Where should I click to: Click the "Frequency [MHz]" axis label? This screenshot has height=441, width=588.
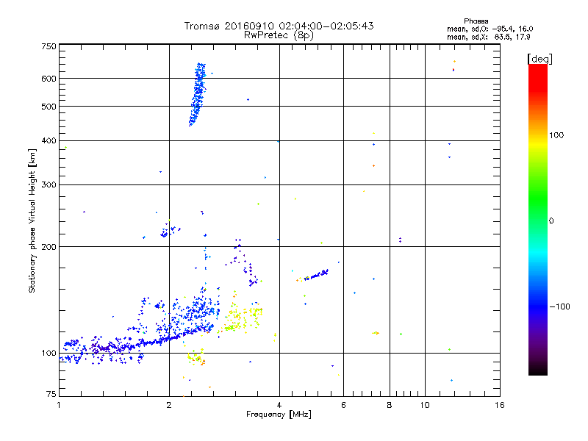[x=279, y=415]
